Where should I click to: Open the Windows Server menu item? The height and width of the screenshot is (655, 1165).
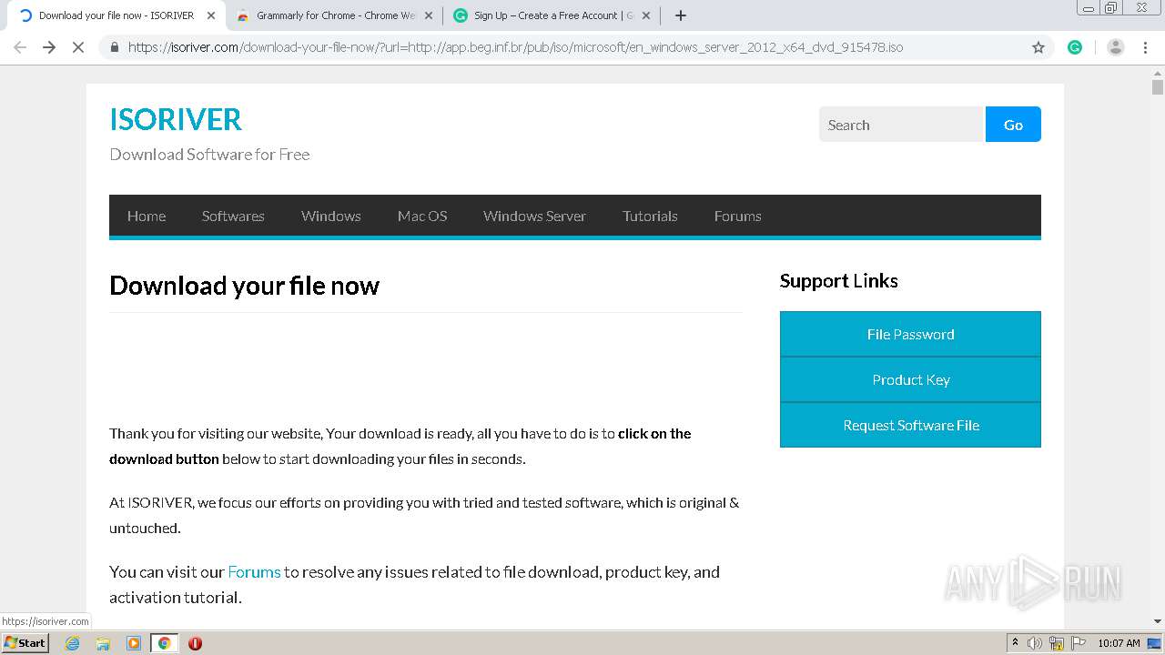(534, 216)
